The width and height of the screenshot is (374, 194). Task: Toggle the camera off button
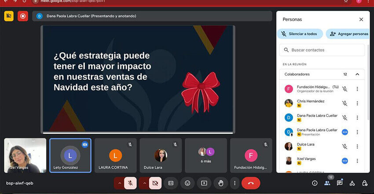tap(155, 183)
